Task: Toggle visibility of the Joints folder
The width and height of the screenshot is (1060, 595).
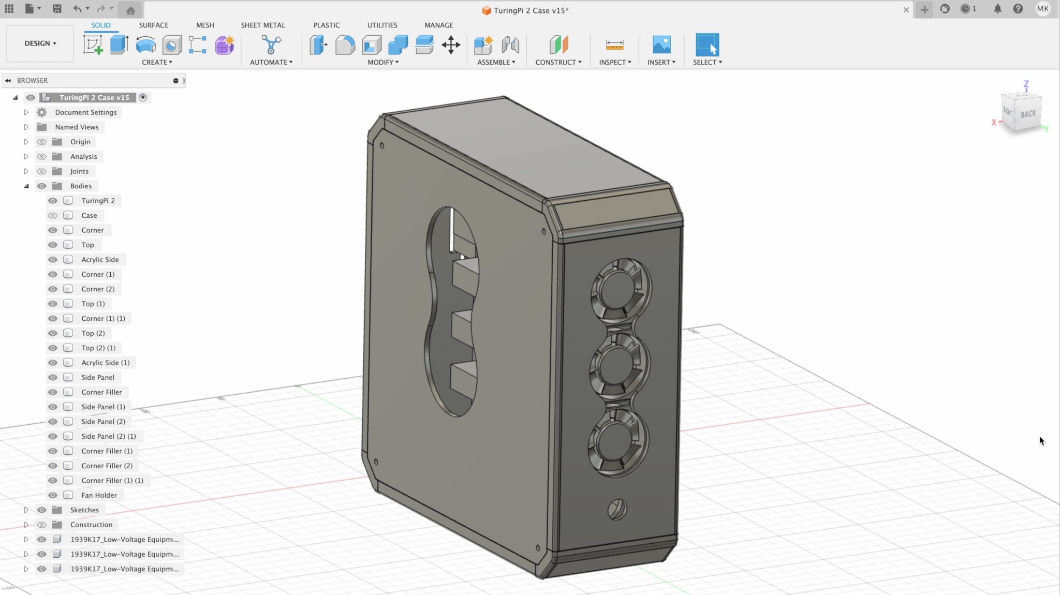Action: (x=41, y=171)
